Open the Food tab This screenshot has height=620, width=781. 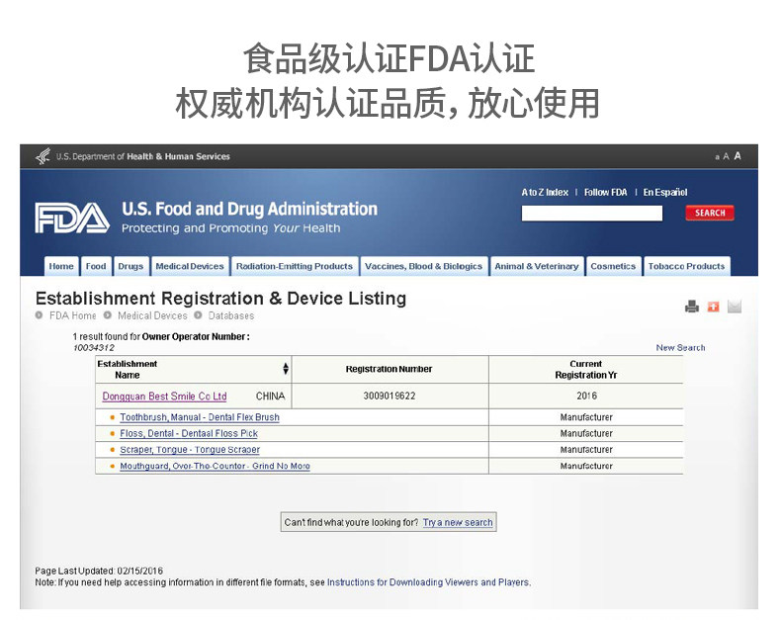[96, 266]
